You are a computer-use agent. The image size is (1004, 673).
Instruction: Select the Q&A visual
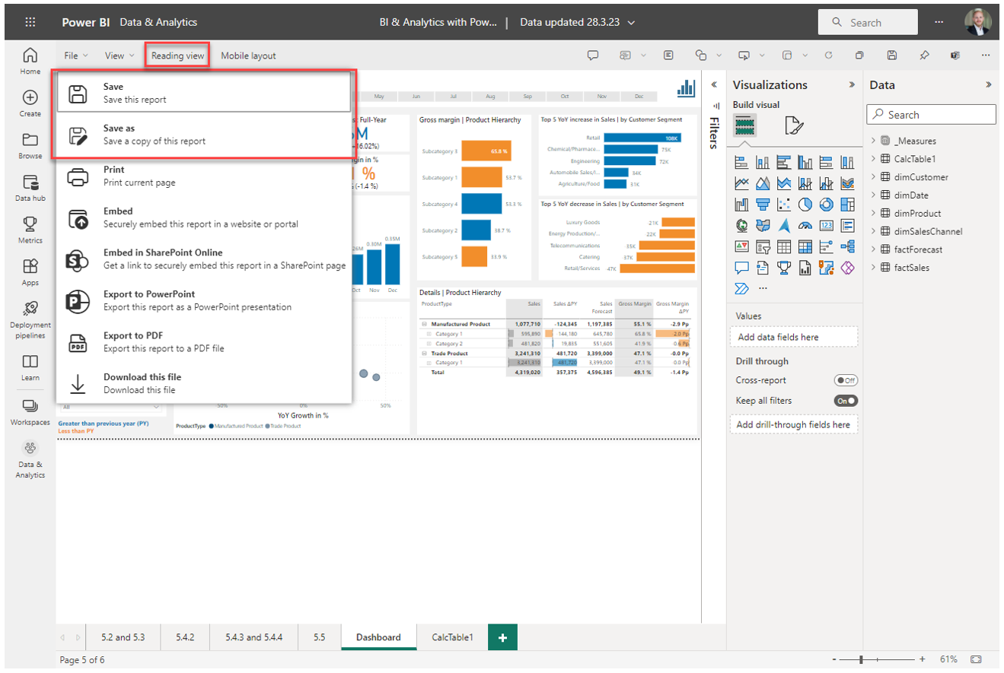pos(741,268)
